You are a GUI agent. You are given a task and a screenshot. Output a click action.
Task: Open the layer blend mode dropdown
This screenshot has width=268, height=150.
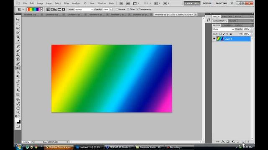click(223, 29)
